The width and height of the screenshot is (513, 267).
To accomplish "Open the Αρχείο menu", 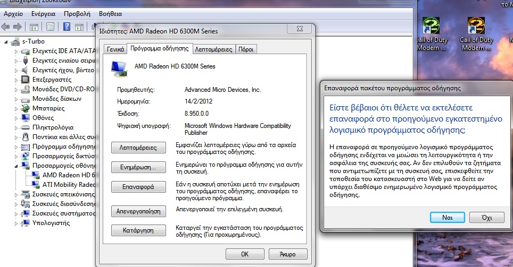I will (13, 14).
